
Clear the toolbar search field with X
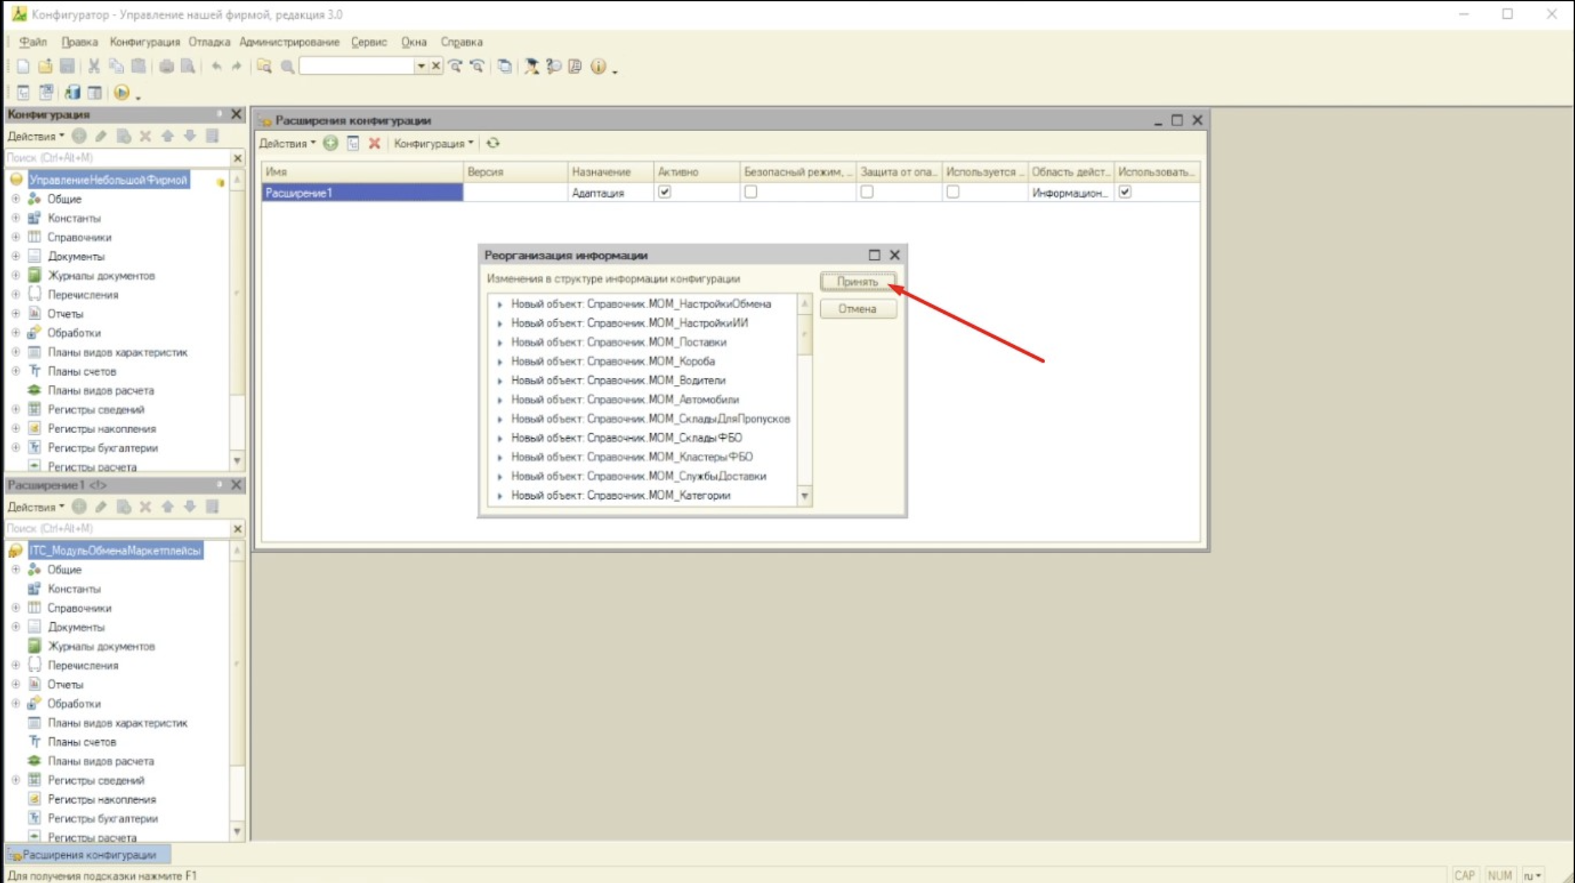coord(436,66)
